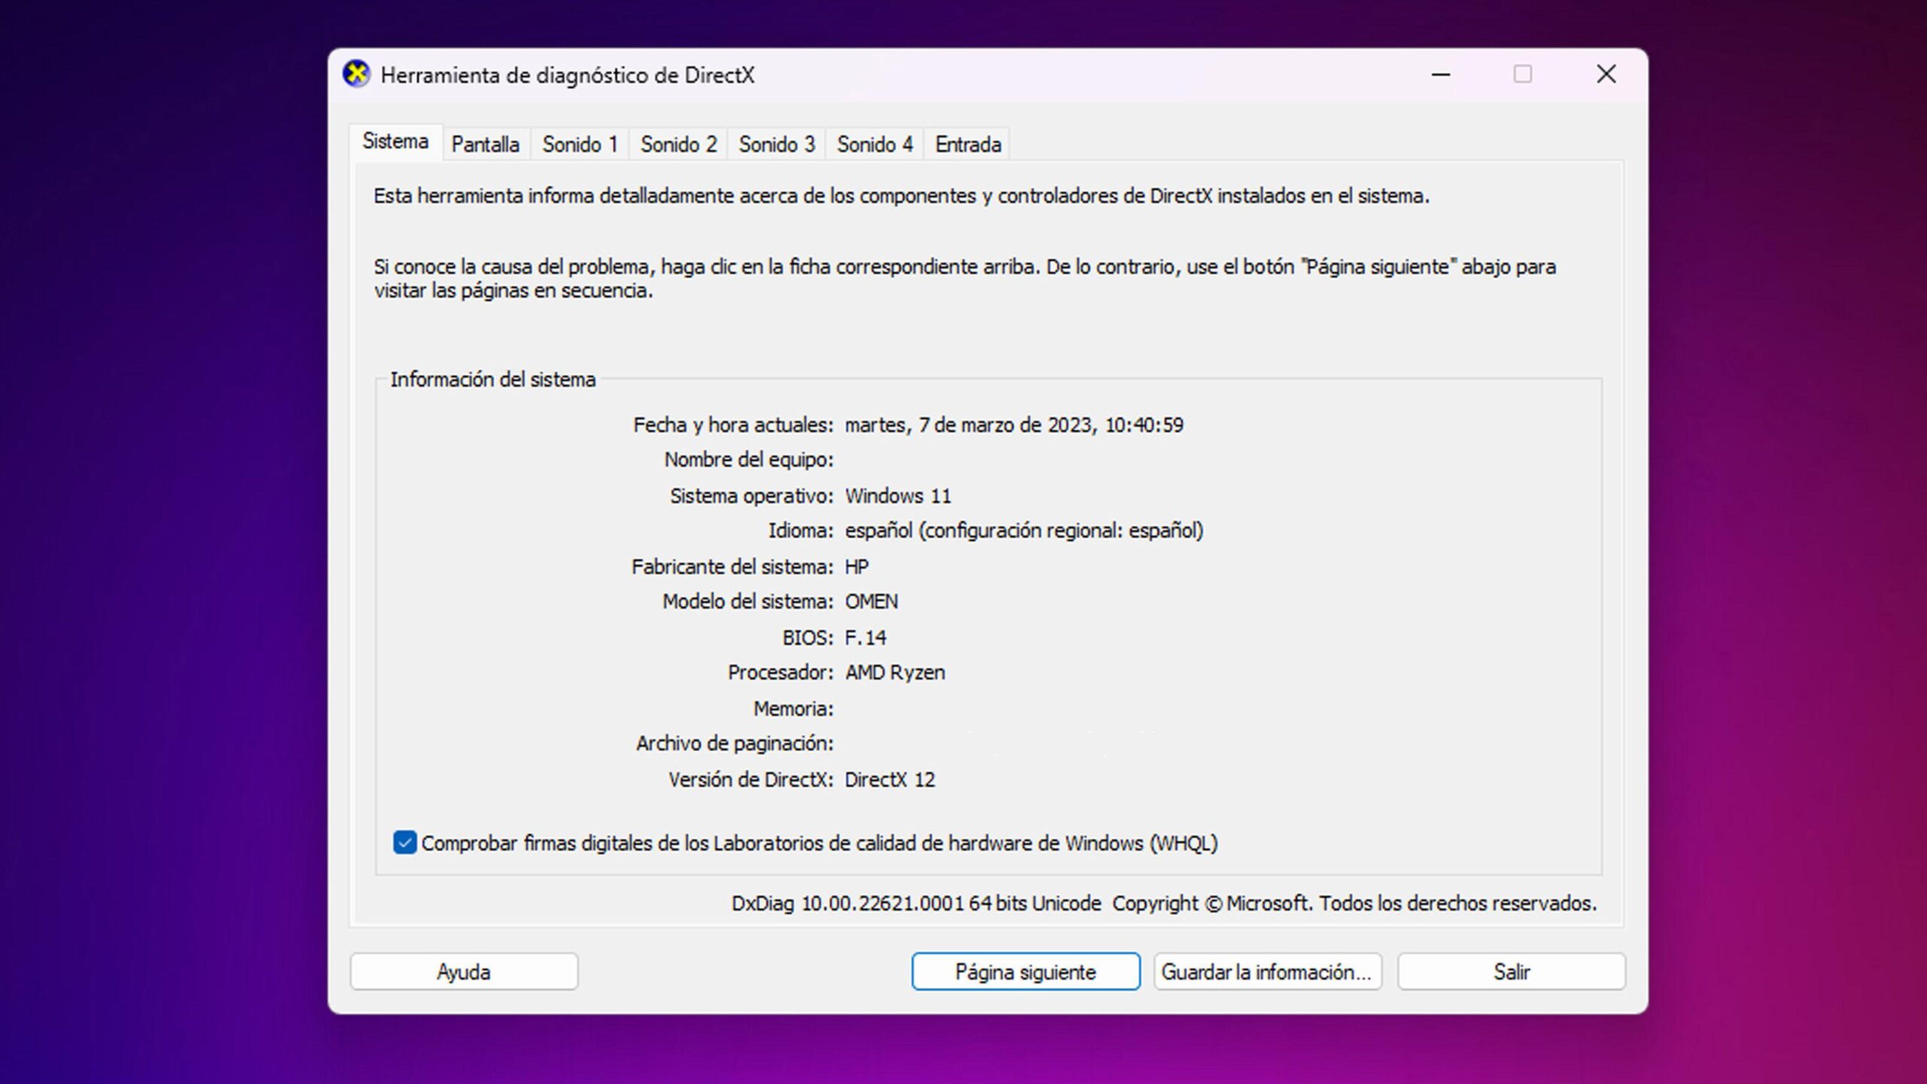Switch to the Sistema tab
The height and width of the screenshot is (1084, 1927).
(x=395, y=142)
